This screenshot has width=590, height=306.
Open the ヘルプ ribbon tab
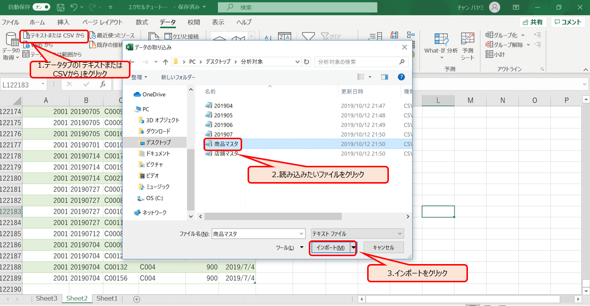click(x=244, y=22)
